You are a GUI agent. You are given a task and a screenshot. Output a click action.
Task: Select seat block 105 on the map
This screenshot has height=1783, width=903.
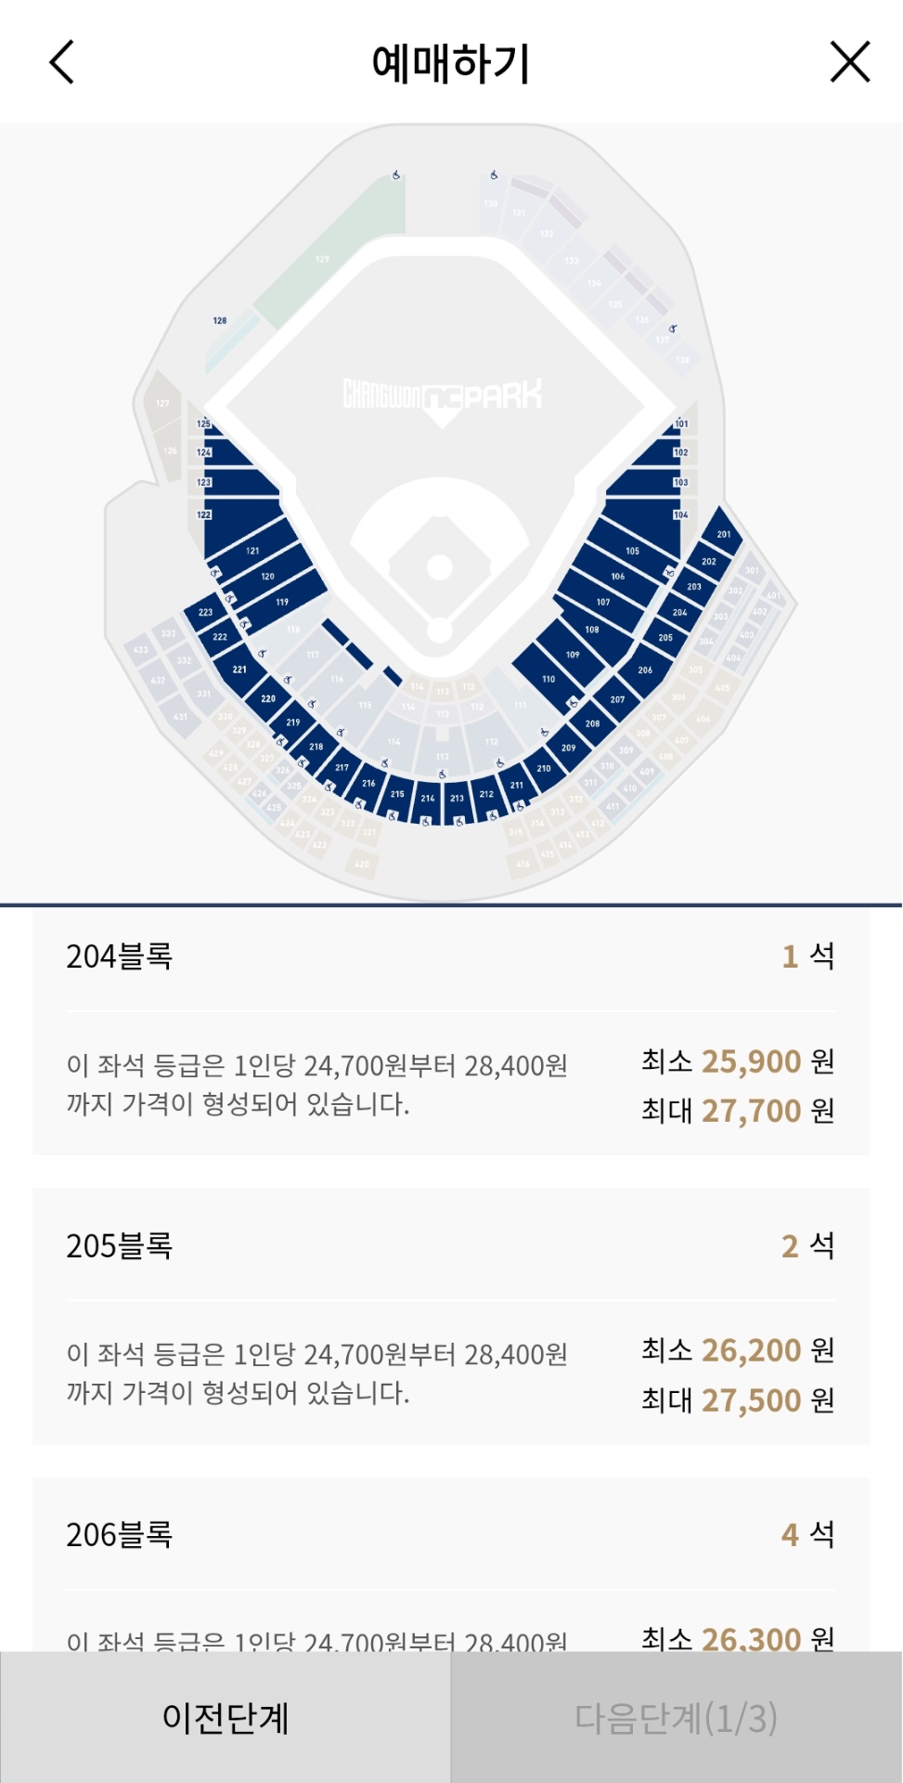[632, 550]
